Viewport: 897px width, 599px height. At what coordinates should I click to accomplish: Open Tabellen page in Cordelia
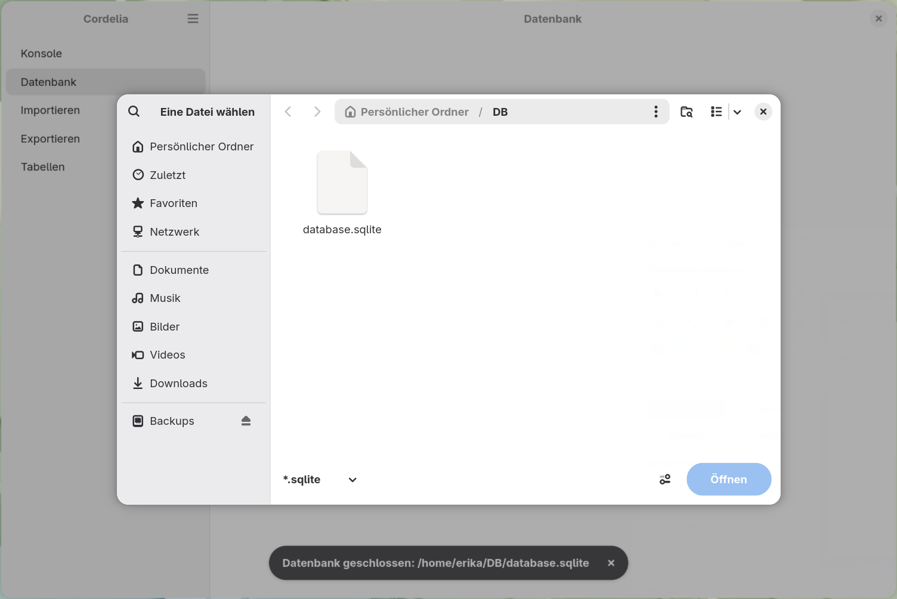point(106,167)
